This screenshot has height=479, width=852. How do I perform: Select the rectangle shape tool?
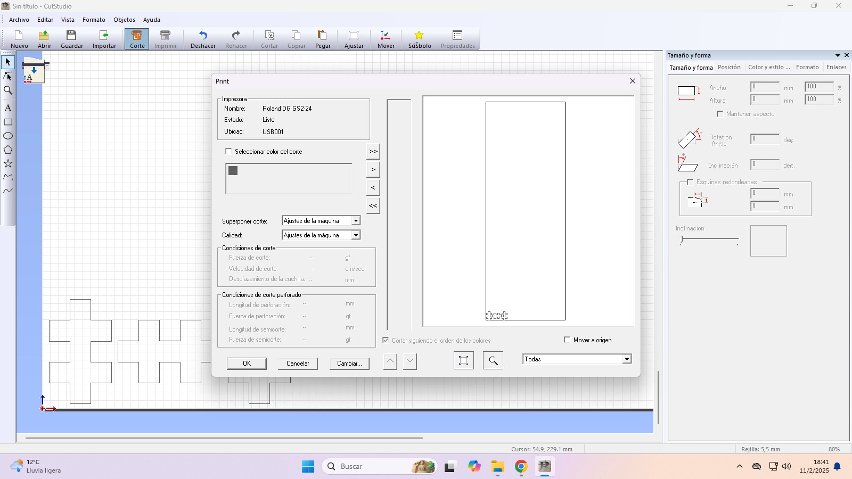point(8,122)
